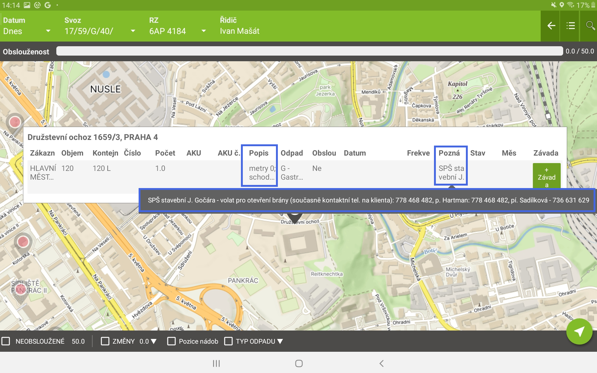Tap the green navigation arrow button
597x373 pixels.
coord(579,331)
